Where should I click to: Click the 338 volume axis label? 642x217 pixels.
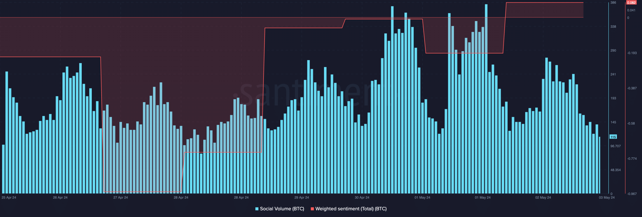[x=613, y=27]
